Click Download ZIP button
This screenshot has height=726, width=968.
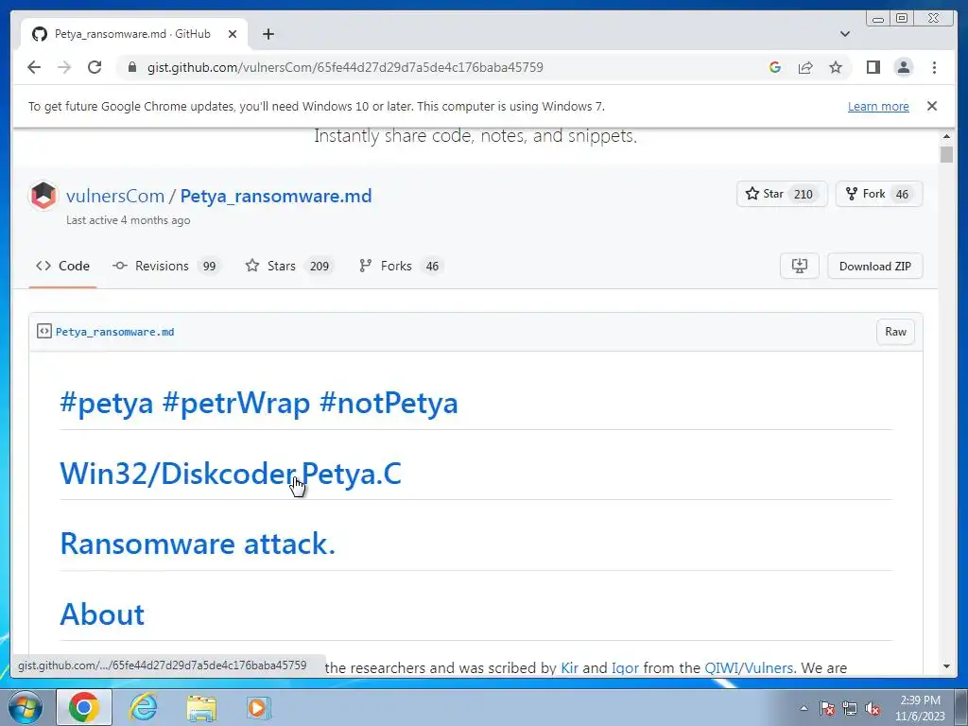(x=874, y=266)
